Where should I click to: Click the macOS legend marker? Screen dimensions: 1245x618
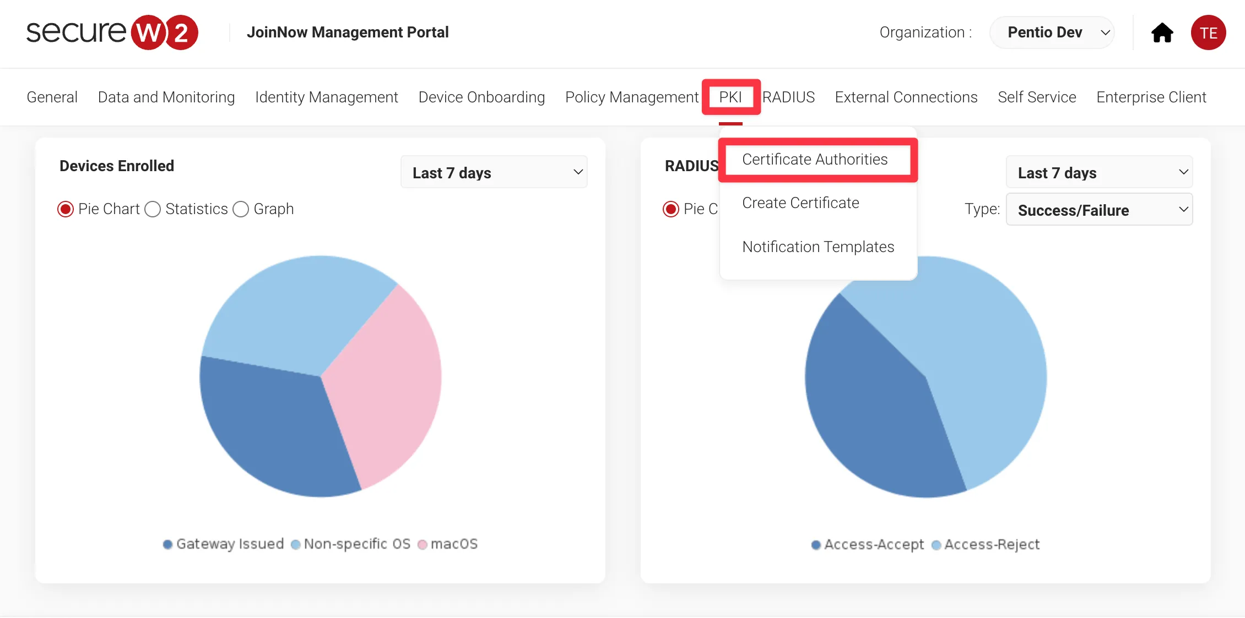(422, 544)
